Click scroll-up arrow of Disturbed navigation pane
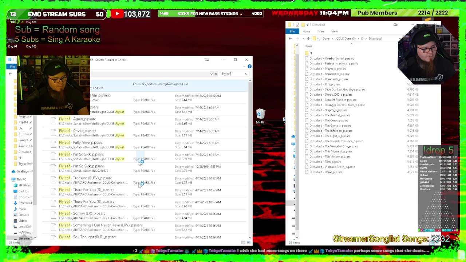The height and width of the screenshot is (262, 466). (x=297, y=45)
